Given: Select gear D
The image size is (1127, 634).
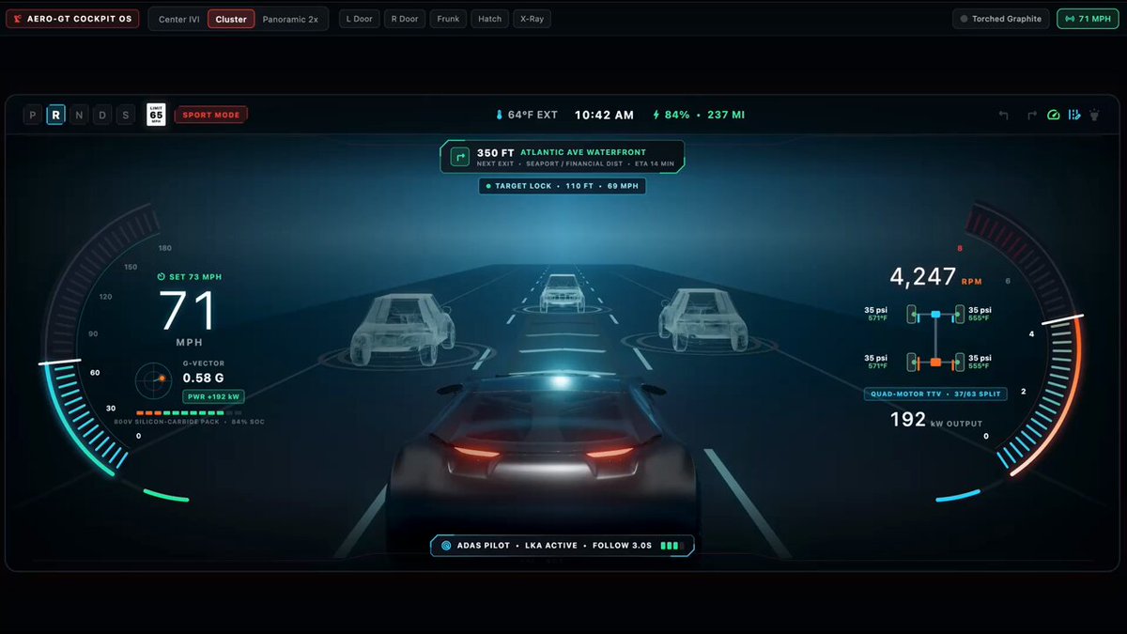Looking at the screenshot, I should click(102, 116).
